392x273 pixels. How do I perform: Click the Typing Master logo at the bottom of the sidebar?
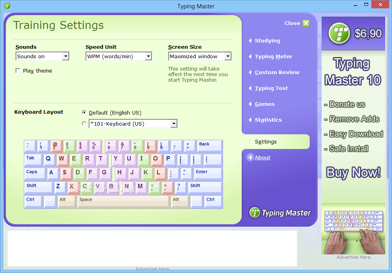click(280, 213)
